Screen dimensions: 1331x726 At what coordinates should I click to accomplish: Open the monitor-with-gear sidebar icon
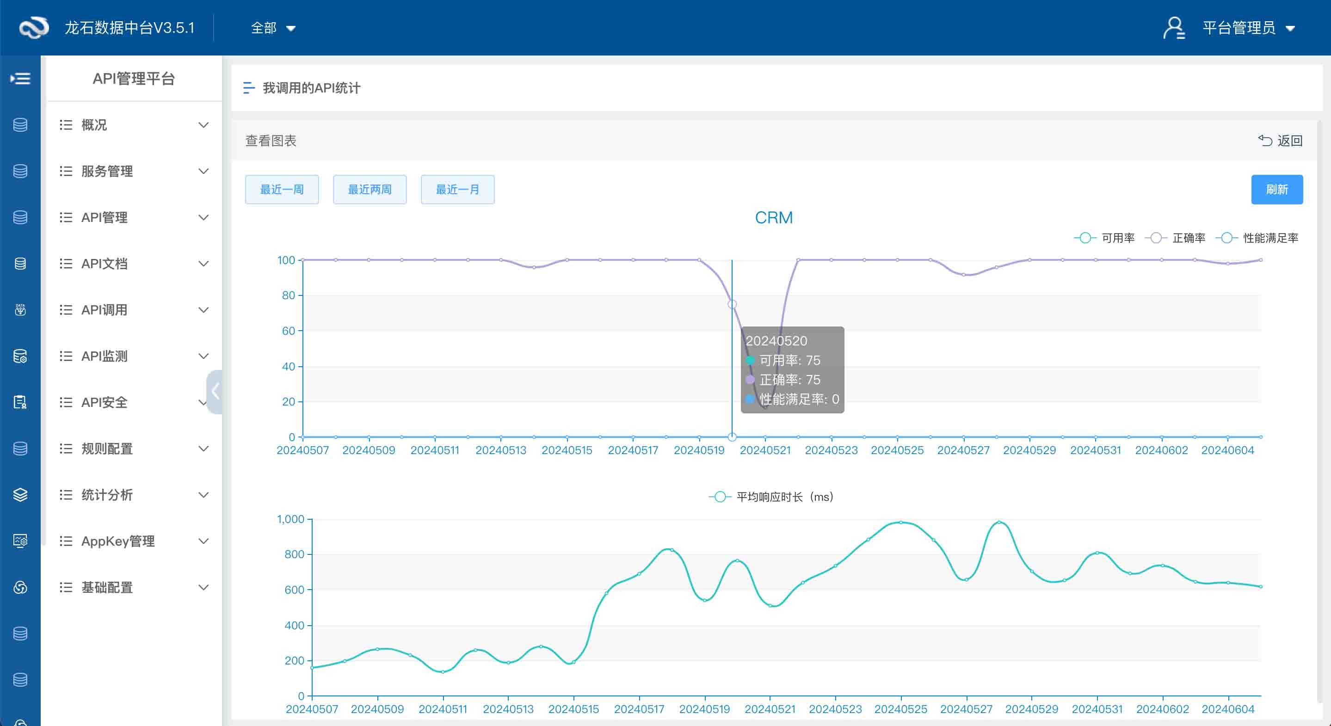coord(20,541)
